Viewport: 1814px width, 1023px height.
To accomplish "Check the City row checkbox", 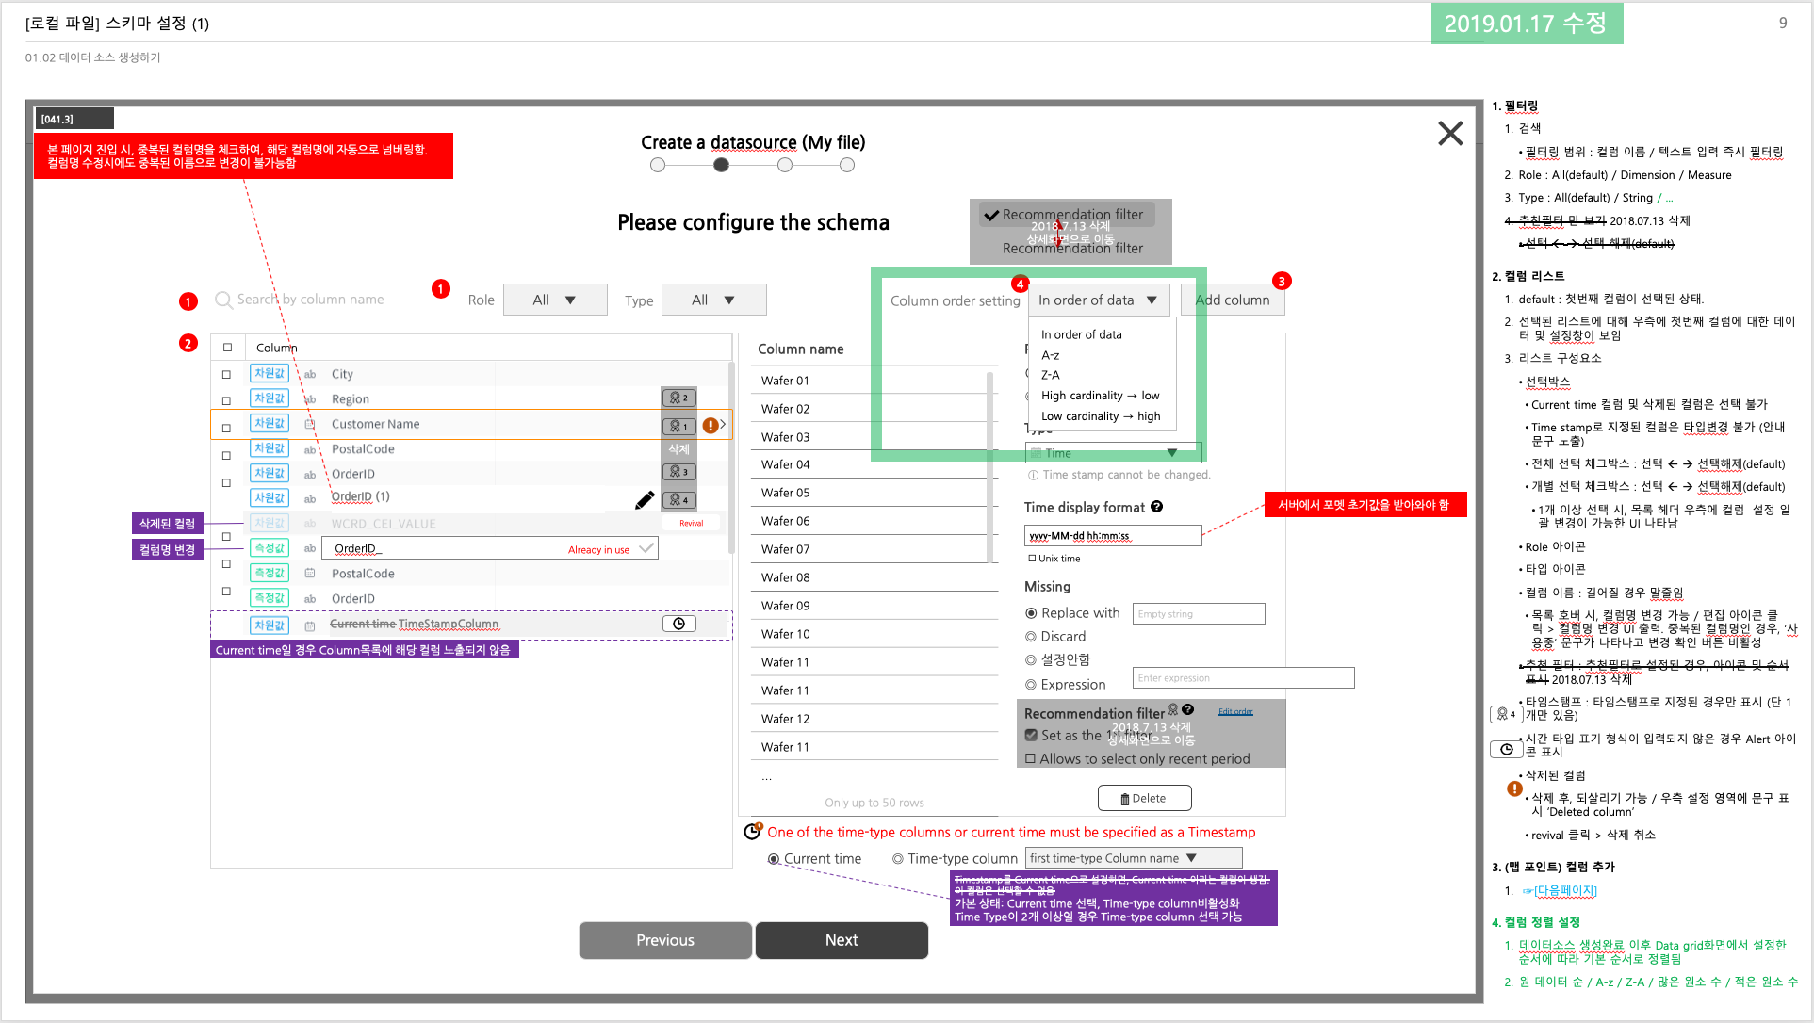I will 226,375.
